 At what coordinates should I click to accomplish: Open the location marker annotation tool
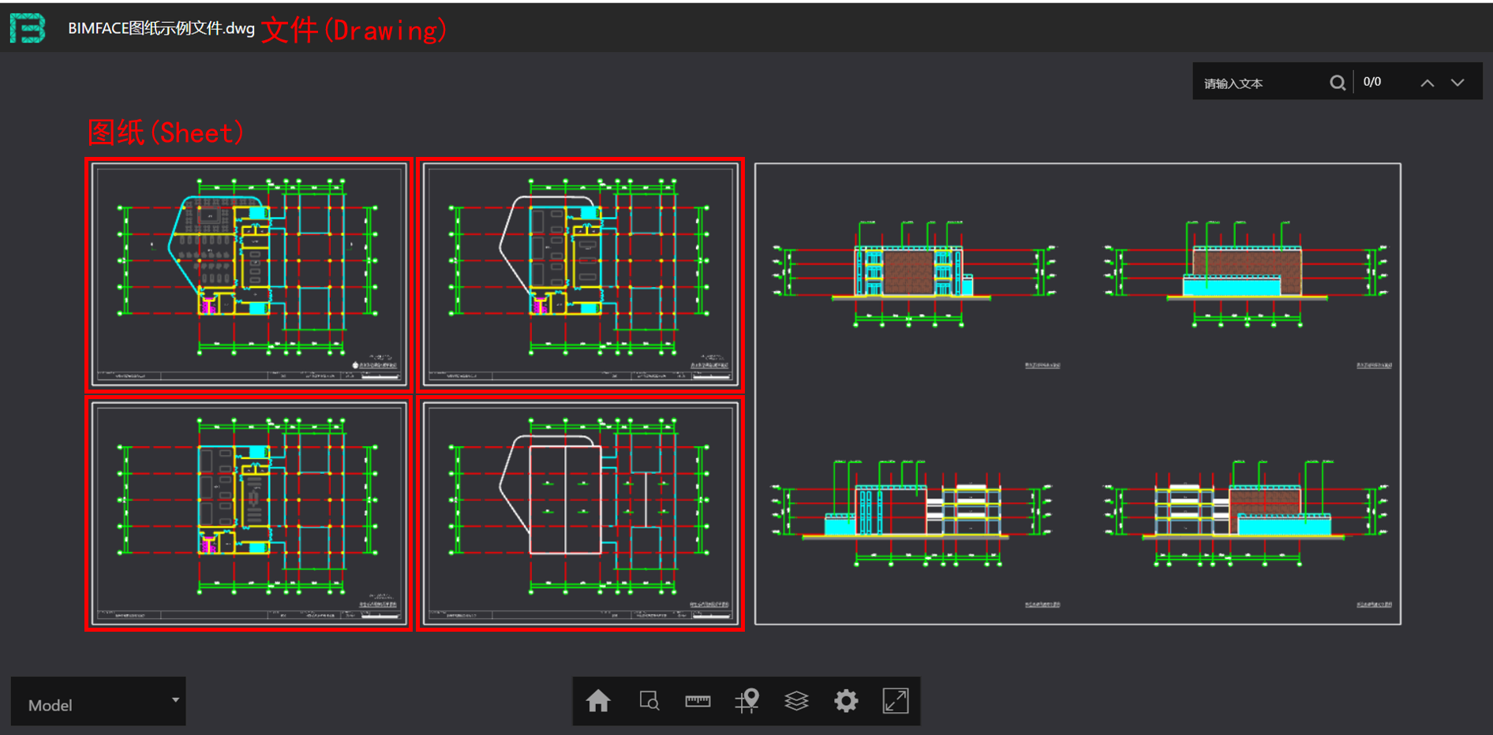(747, 701)
